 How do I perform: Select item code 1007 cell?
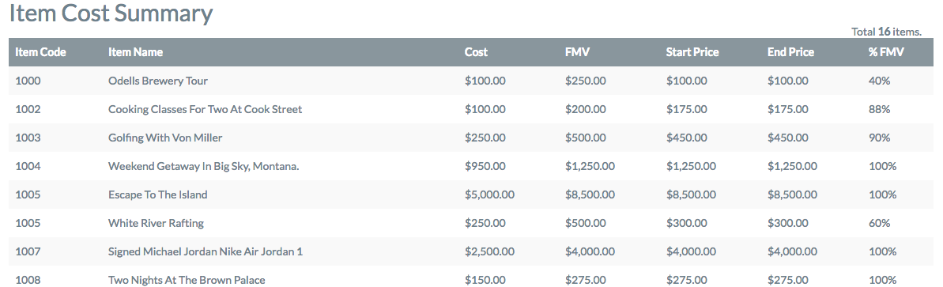28,251
